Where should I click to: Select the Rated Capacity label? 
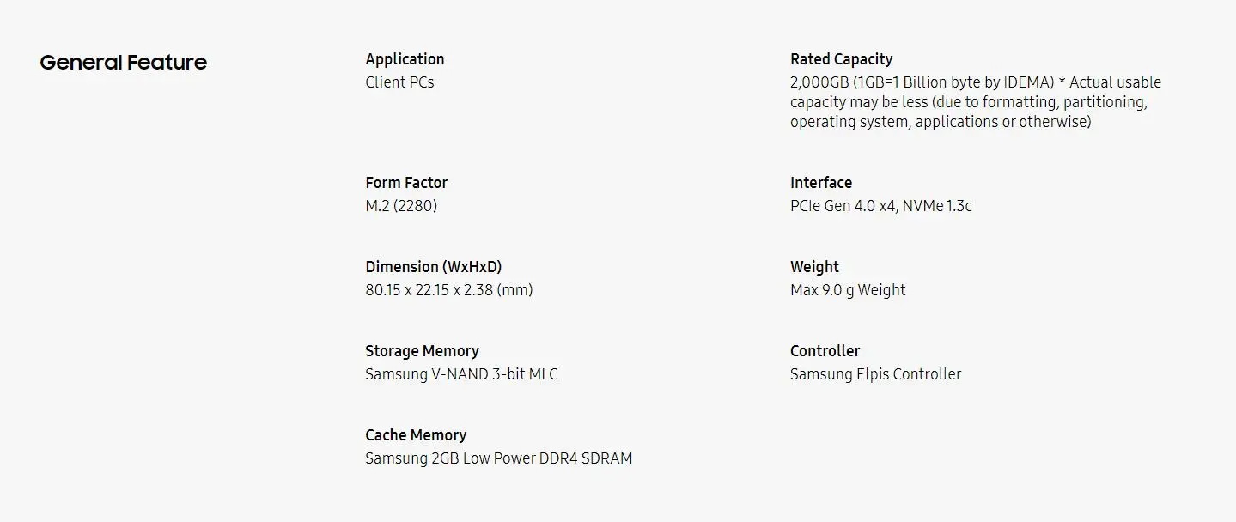841,59
